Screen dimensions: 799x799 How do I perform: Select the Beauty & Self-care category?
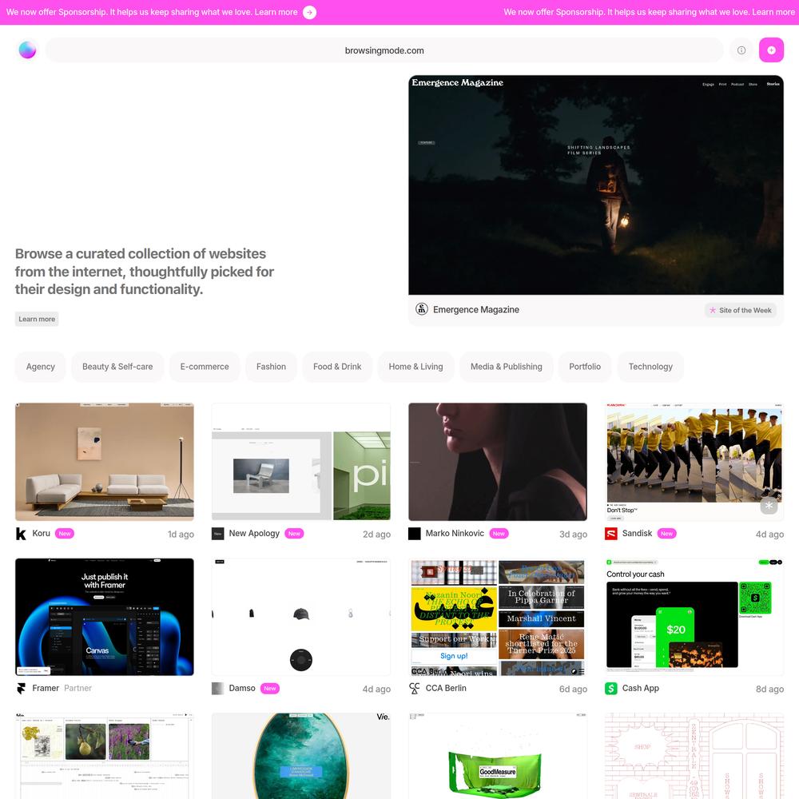pyautogui.click(x=117, y=367)
